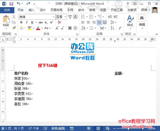Viewport: 160px width, 131px height.
Task: Open the phonetic guide (wén) tool
Action: point(70,17)
